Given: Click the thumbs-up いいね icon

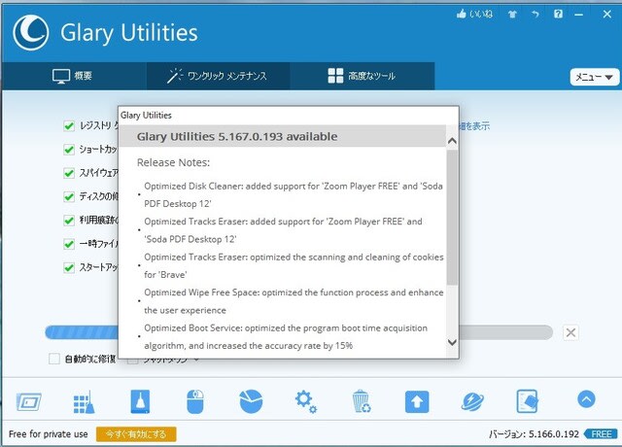Looking at the screenshot, I should 461,15.
